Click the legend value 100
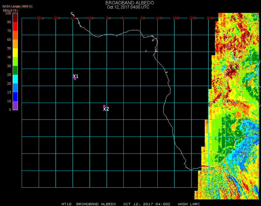 point(8,13)
